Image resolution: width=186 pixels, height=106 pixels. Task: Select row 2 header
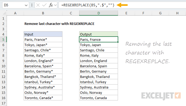(x=3, y=24)
